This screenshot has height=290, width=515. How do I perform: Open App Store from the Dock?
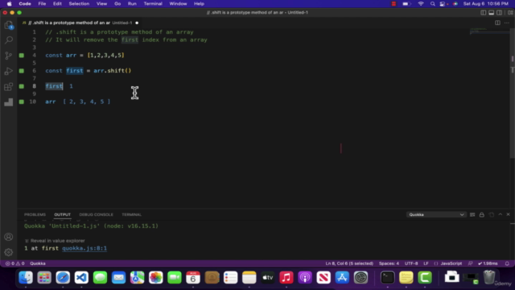(x=342, y=277)
